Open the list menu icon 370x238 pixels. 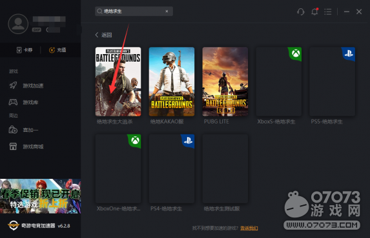(328, 12)
